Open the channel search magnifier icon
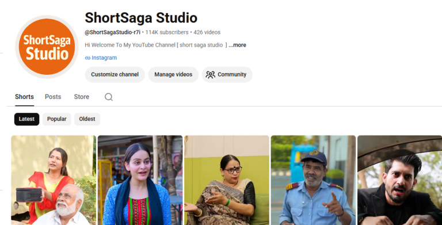The height and width of the screenshot is (225, 442). coord(109,97)
